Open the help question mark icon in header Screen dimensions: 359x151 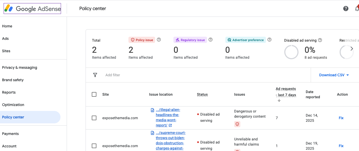click(346, 9)
